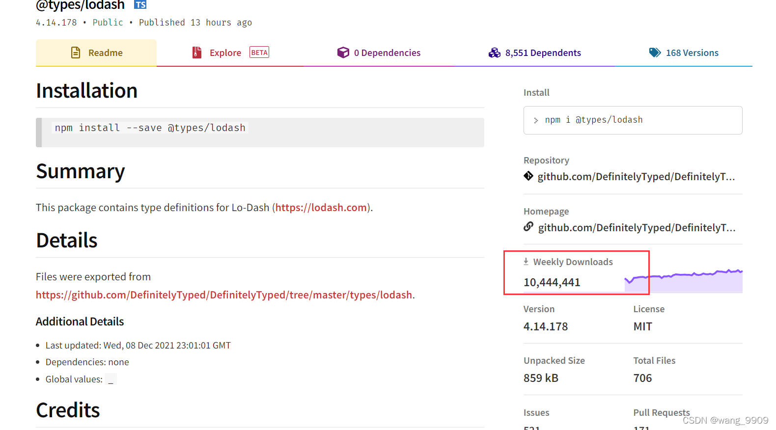Click the version value 4.14.178 in sidebar

pyautogui.click(x=546, y=326)
